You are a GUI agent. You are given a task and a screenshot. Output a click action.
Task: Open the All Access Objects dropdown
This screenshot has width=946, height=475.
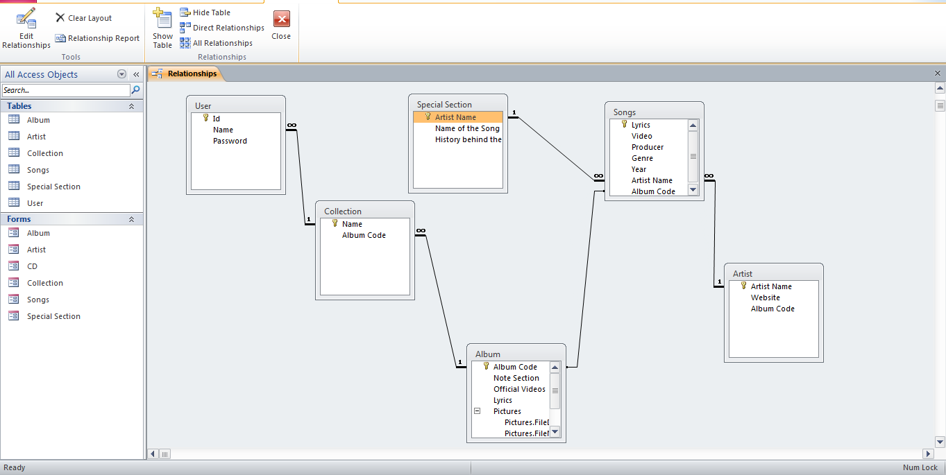[121, 74]
